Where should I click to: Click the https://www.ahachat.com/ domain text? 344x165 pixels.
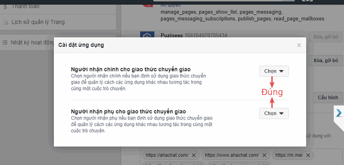coord(232,155)
